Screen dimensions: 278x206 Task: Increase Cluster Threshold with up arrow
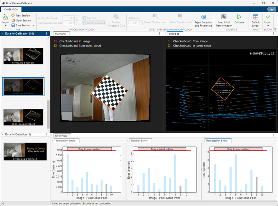(x=77, y=17)
